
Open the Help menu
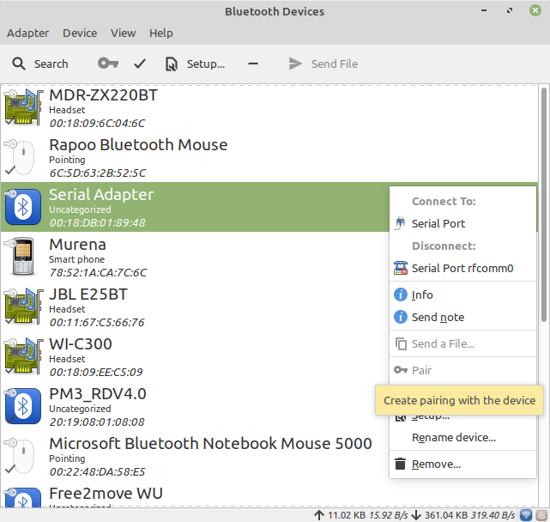[161, 33]
